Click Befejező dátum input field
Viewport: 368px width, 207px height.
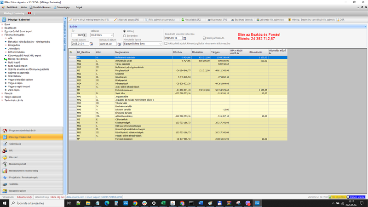coord(108,44)
